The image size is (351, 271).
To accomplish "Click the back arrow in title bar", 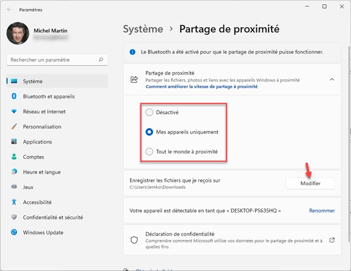I will click(9, 9).
